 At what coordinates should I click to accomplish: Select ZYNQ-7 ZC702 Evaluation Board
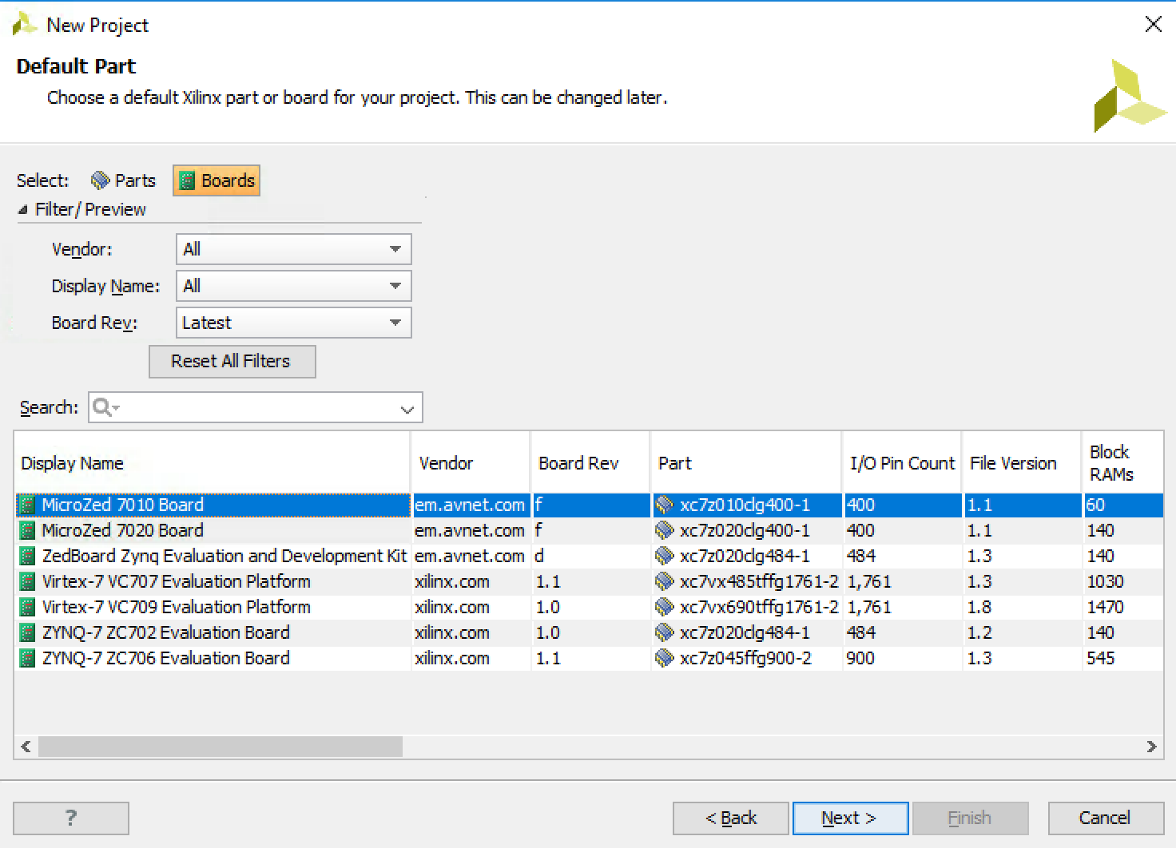589,632
